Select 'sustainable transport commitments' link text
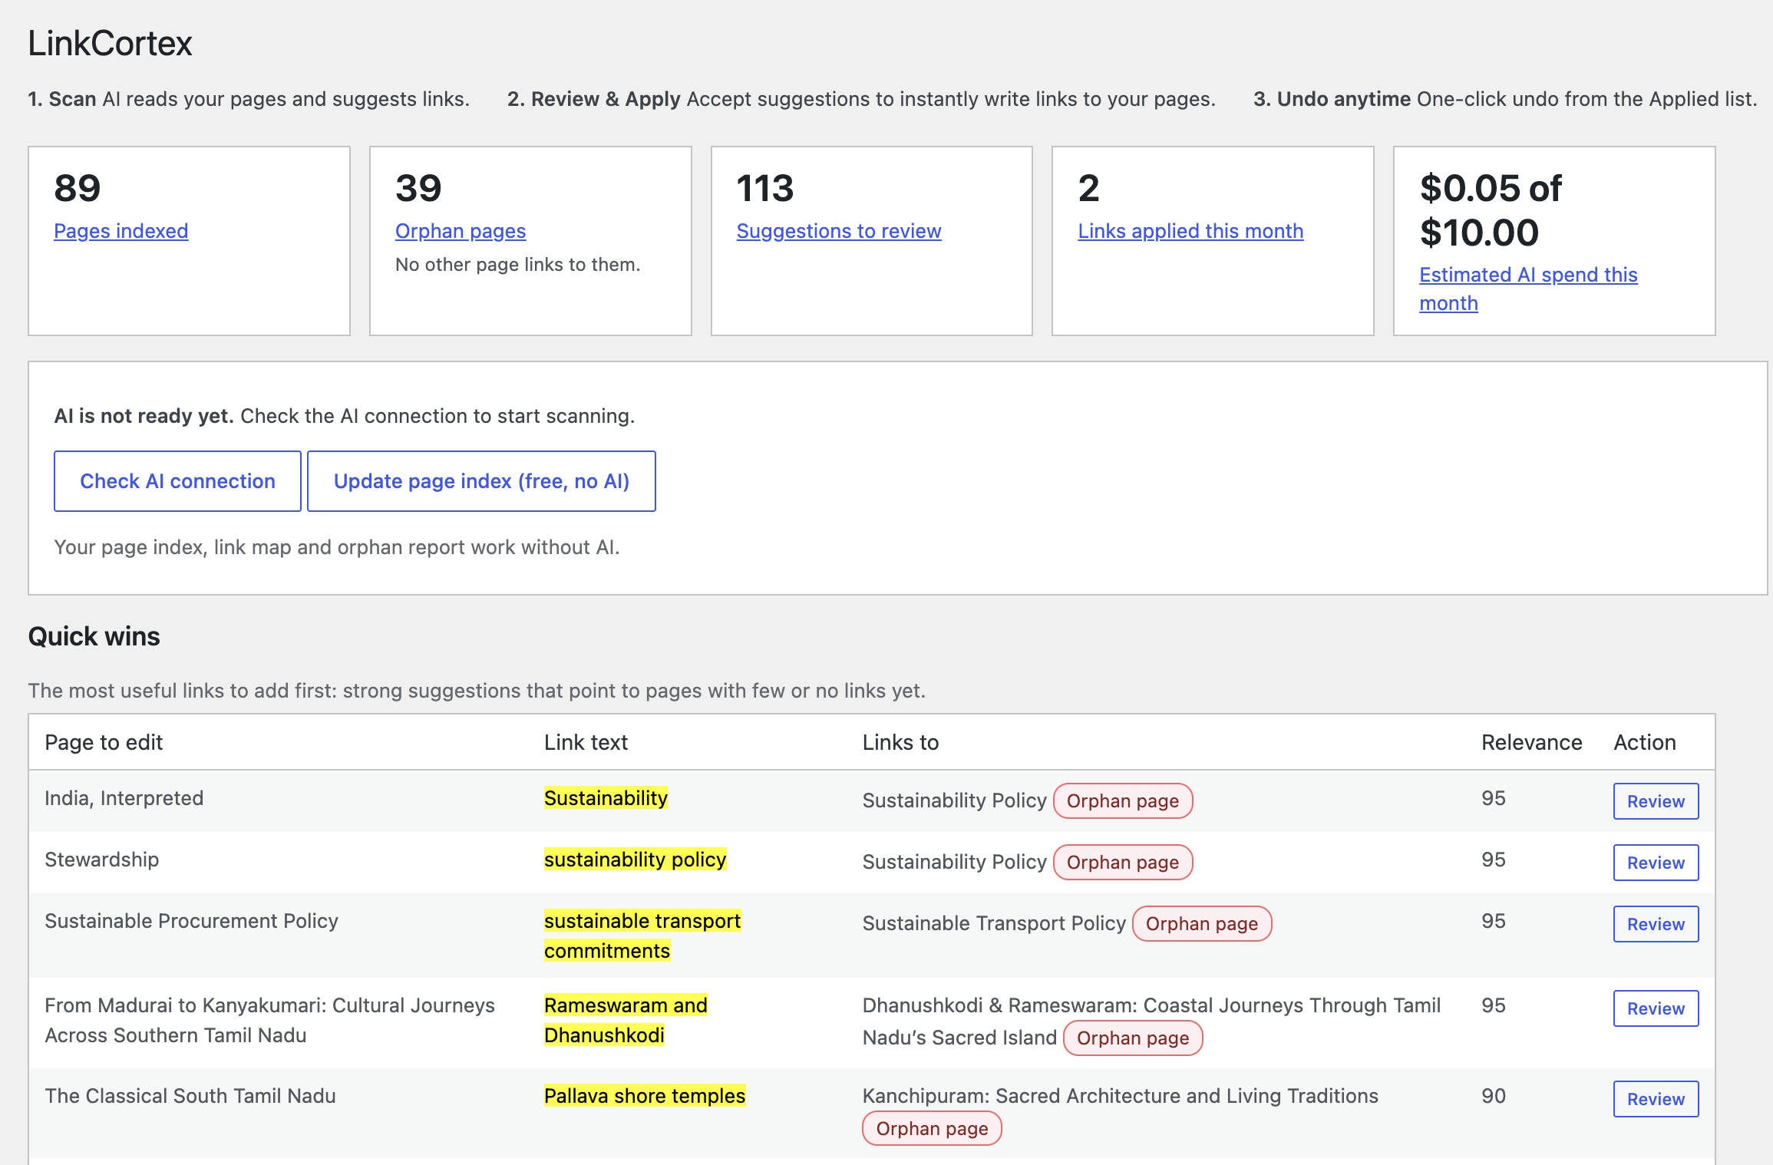The height and width of the screenshot is (1165, 1773). coord(642,936)
